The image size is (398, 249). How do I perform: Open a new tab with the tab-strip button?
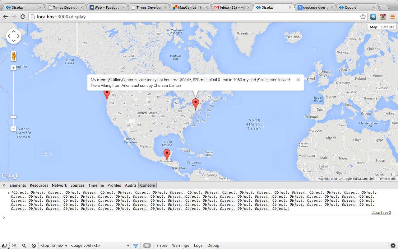[383, 8]
